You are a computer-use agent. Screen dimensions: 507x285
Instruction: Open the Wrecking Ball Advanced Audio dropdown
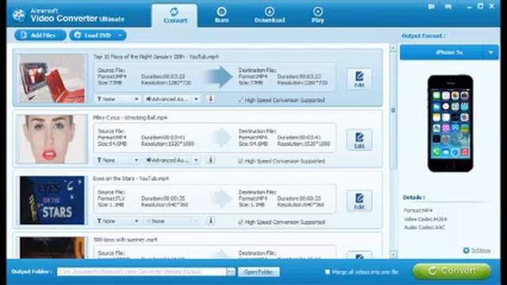click(172, 160)
